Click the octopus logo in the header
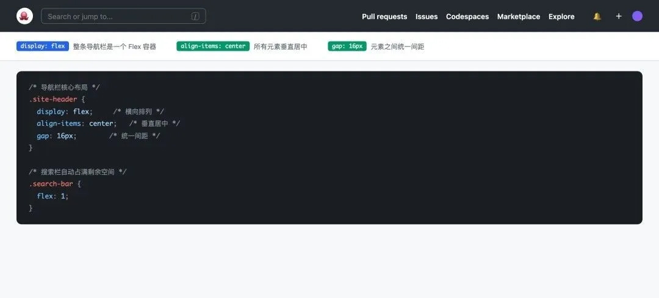Image resolution: width=659 pixels, height=298 pixels. tap(24, 16)
